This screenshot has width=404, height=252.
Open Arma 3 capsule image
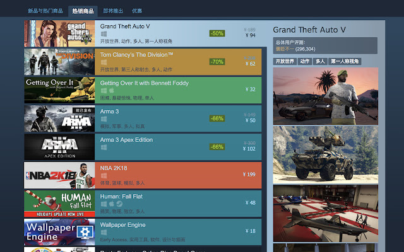click(59, 118)
